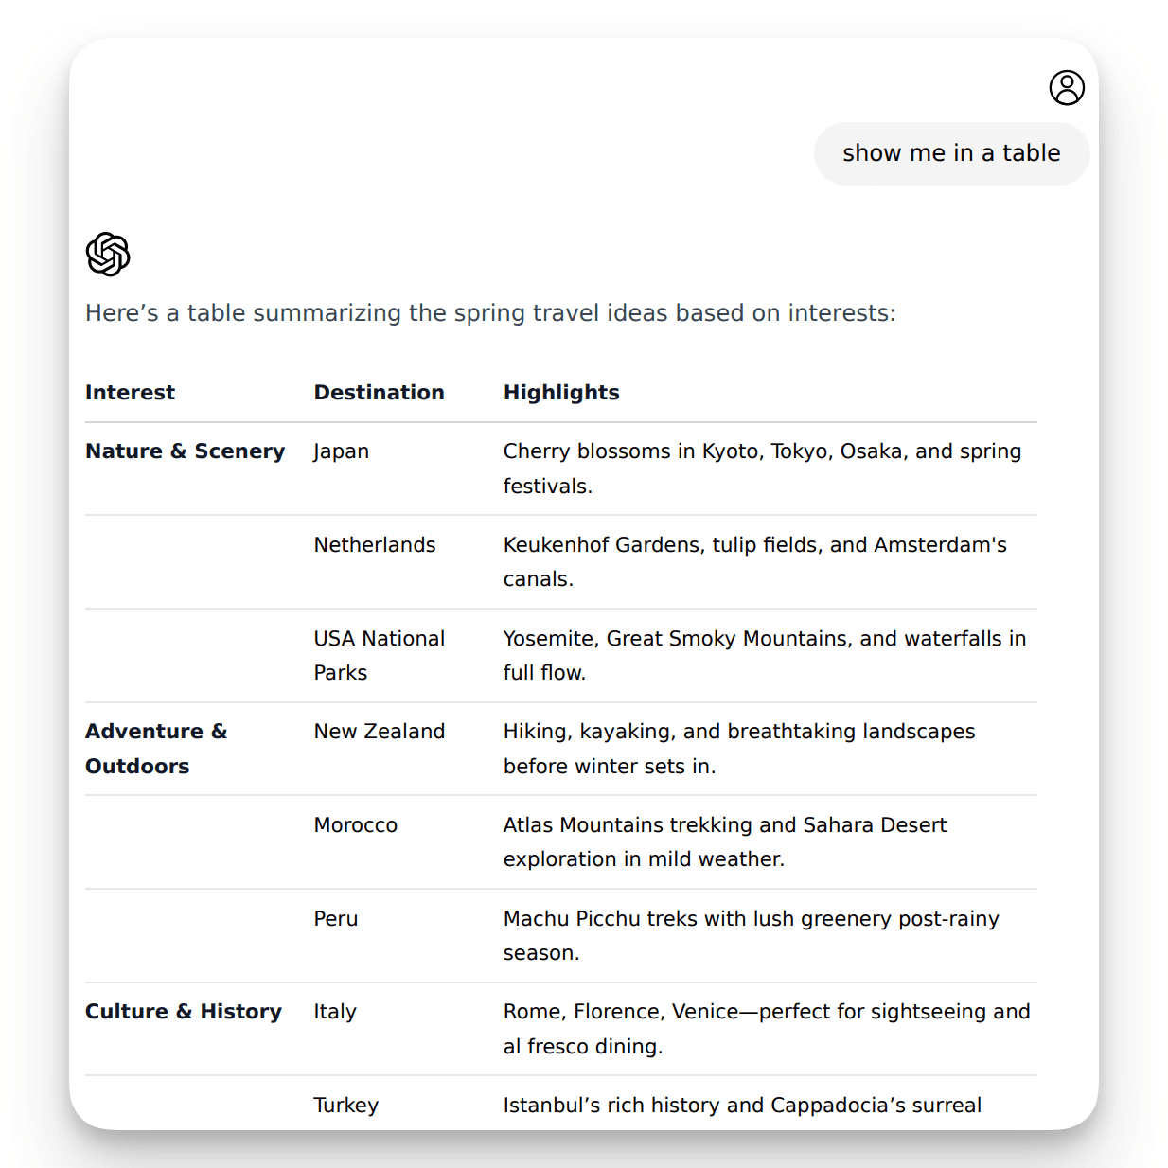Select the 'Adventure & Outdoors' row label
This screenshot has height=1168, width=1168.
click(156, 748)
